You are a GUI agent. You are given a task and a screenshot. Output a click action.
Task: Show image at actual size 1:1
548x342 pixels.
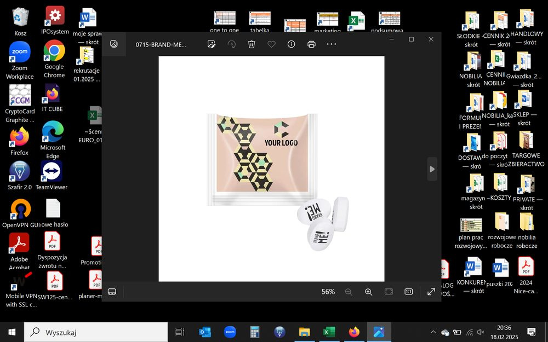(x=409, y=292)
